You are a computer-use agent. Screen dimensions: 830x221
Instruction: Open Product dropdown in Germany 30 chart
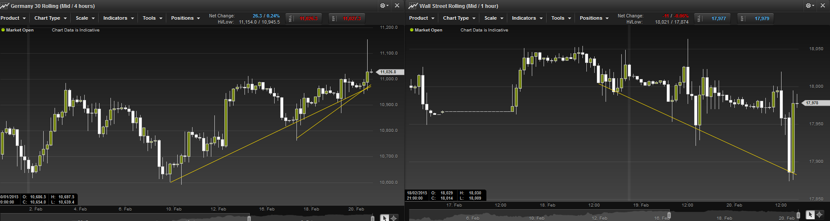[13, 18]
